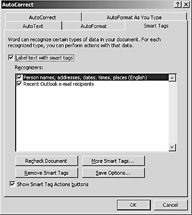Select the Smart Tags tab
This screenshot has width=192, height=215.
(x=156, y=26)
